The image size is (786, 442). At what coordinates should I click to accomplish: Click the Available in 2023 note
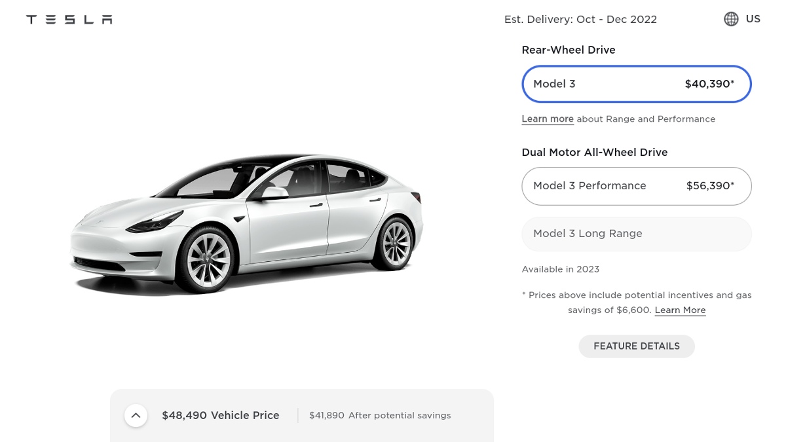pyautogui.click(x=560, y=269)
